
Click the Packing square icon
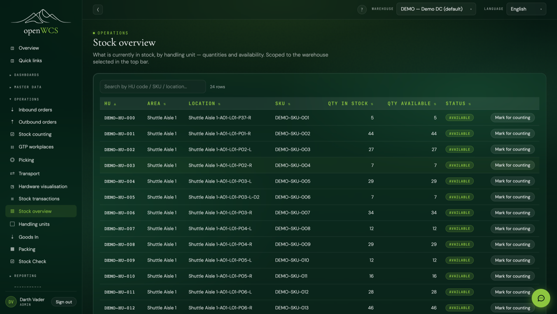point(13,249)
